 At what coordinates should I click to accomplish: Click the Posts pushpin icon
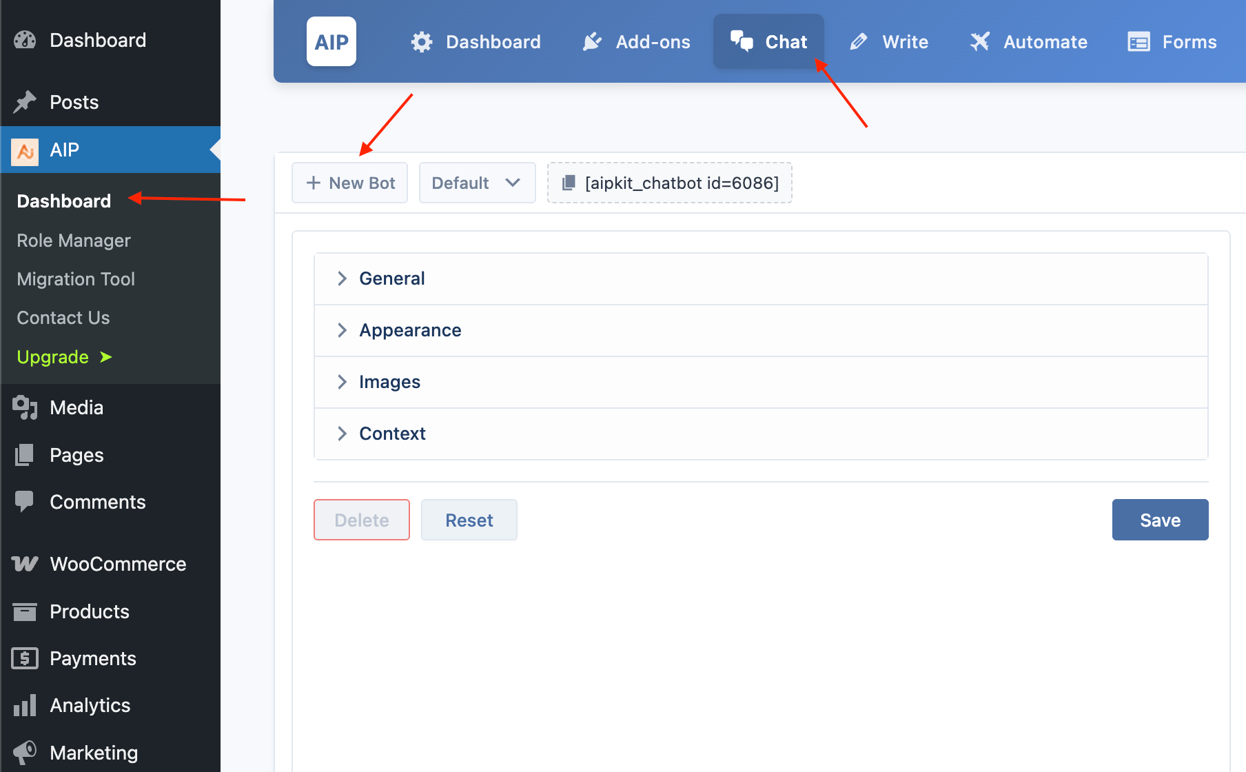click(x=25, y=102)
